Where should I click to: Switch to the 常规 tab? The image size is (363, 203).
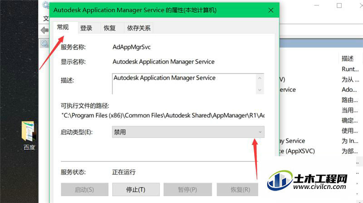point(63,27)
